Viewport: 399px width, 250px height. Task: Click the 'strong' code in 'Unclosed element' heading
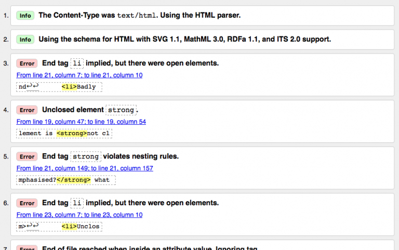[121, 110]
